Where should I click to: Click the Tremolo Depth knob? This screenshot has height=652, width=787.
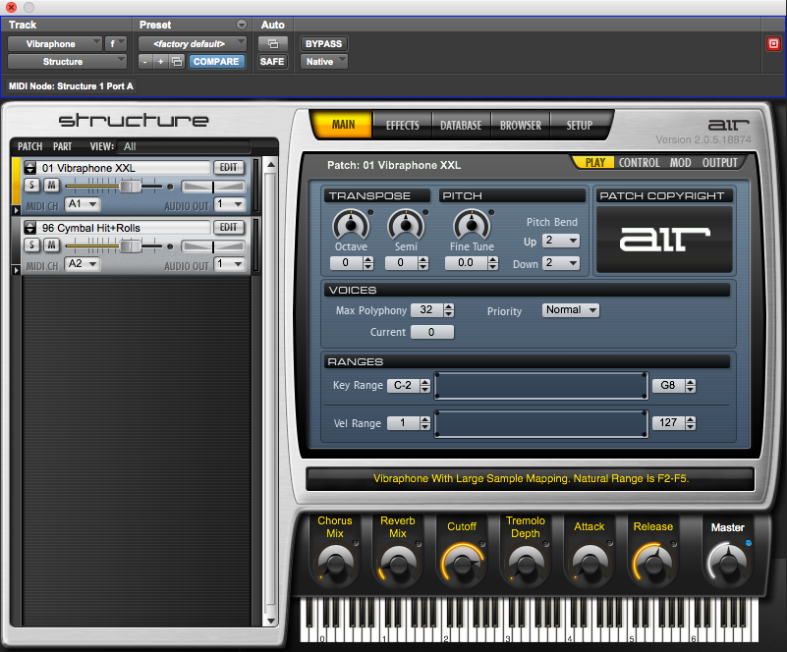(x=526, y=564)
